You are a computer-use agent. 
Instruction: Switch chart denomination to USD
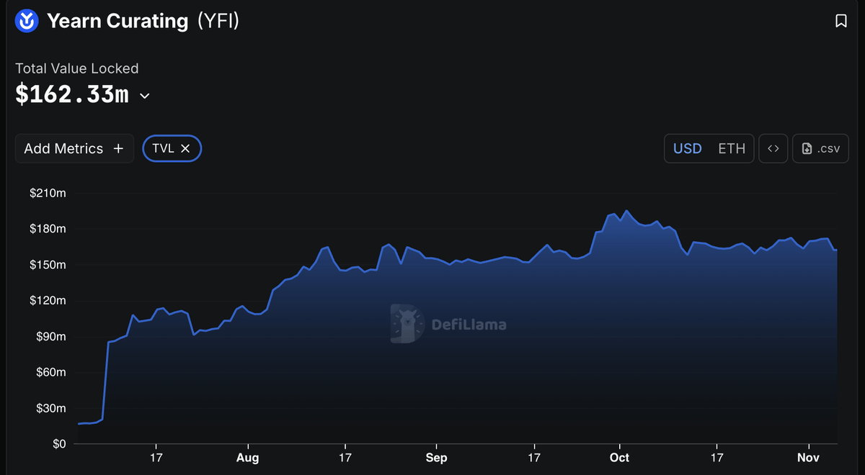pyautogui.click(x=687, y=148)
